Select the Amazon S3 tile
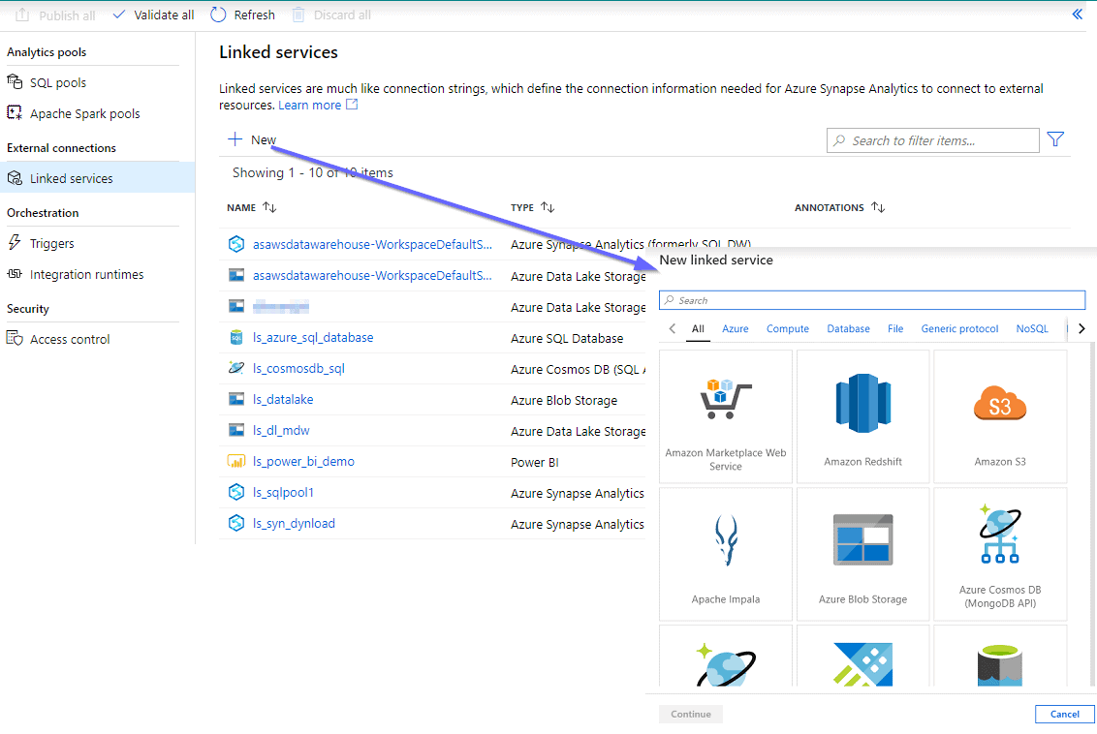Viewport: 1097px width, 734px height. pyautogui.click(x=999, y=416)
